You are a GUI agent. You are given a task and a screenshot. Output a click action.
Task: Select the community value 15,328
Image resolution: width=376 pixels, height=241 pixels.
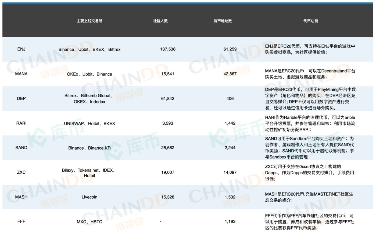tap(168, 197)
